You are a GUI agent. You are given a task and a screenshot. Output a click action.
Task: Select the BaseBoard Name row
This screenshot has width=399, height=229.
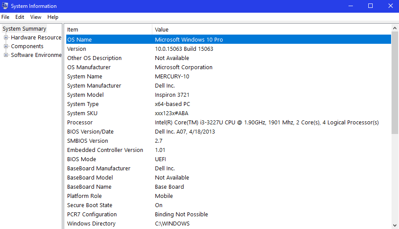tap(229, 187)
